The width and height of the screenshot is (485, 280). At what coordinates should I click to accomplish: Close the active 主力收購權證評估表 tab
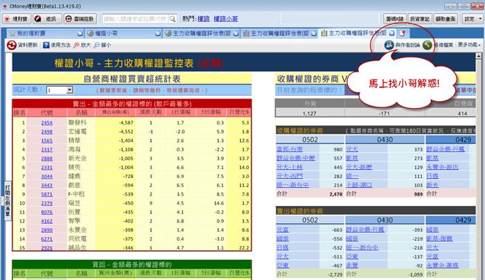[x=391, y=33]
